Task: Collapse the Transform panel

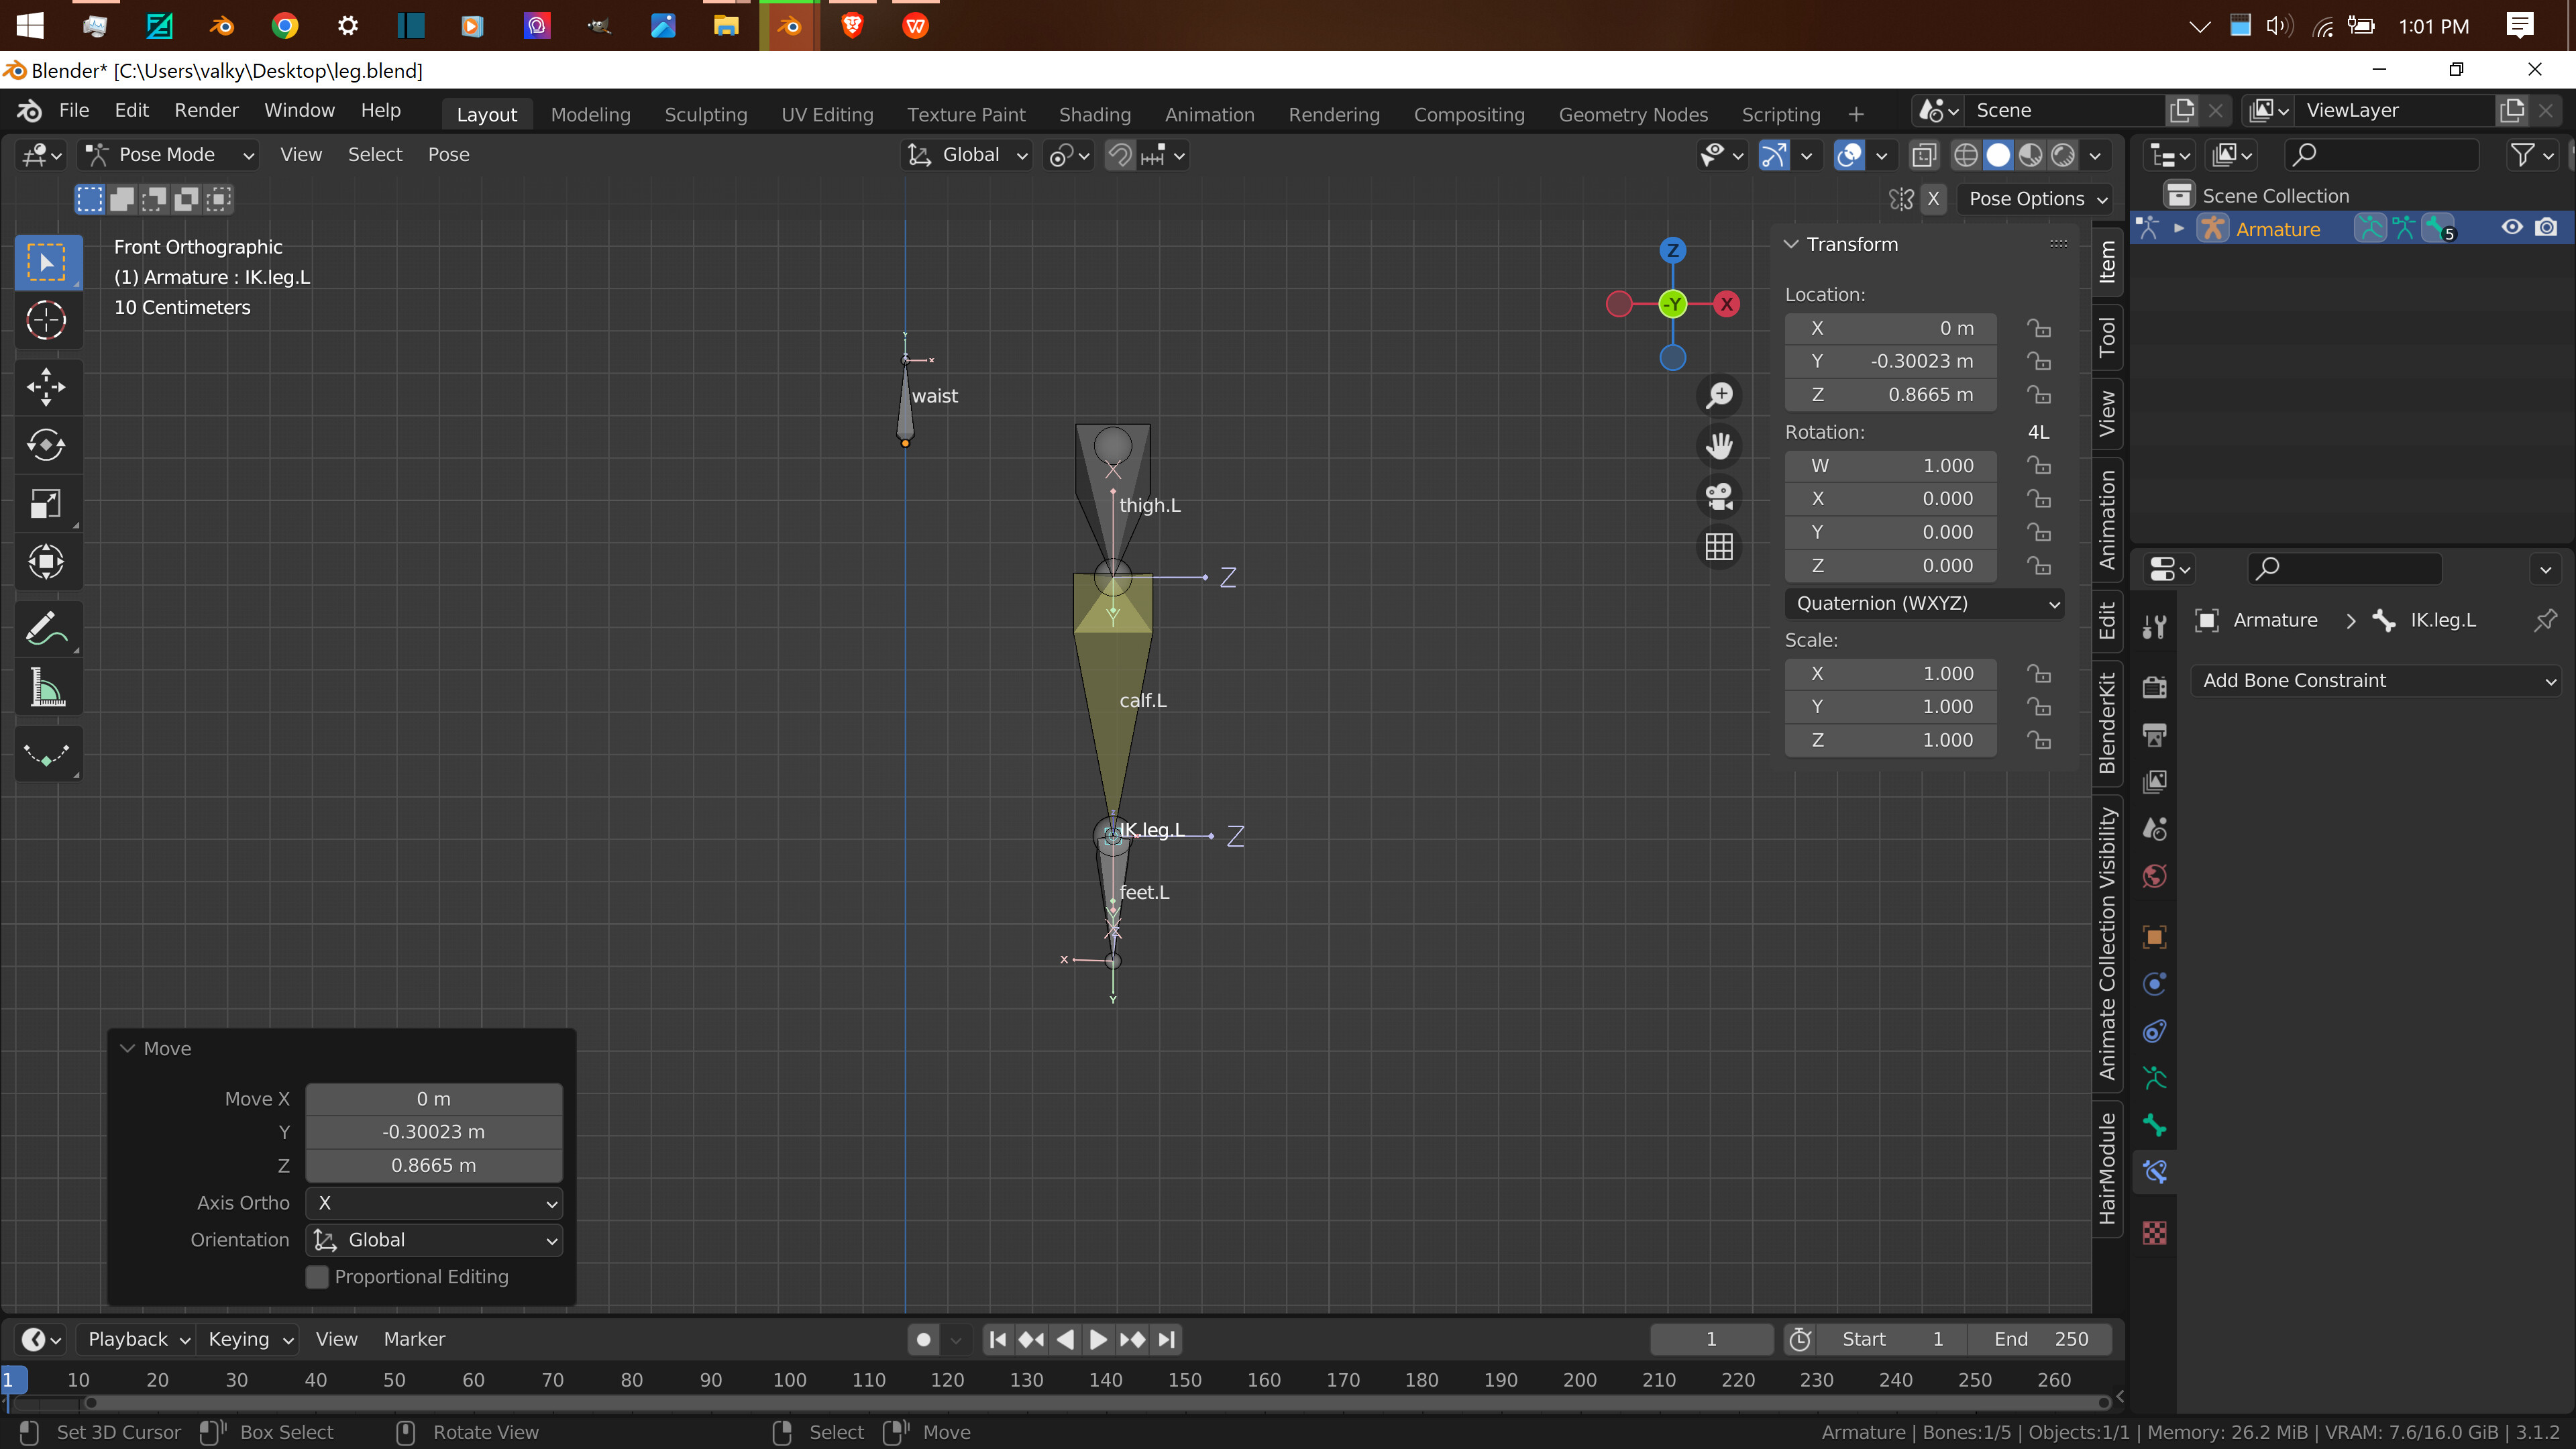Action: pyautogui.click(x=1791, y=244)
